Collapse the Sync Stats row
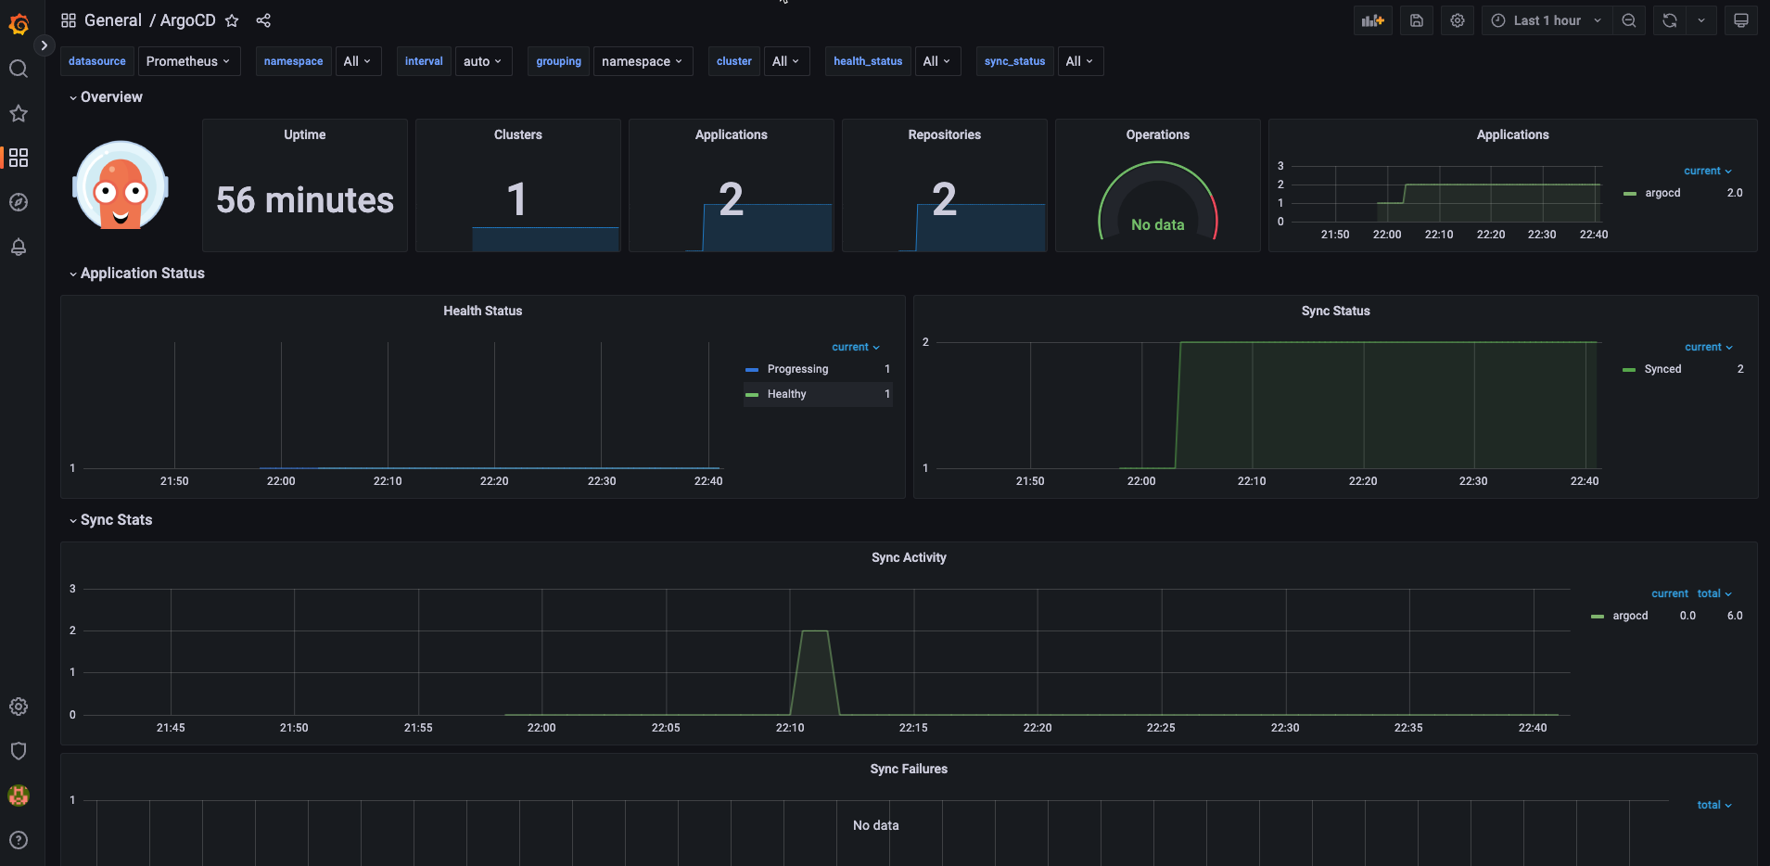 [110, 519]
